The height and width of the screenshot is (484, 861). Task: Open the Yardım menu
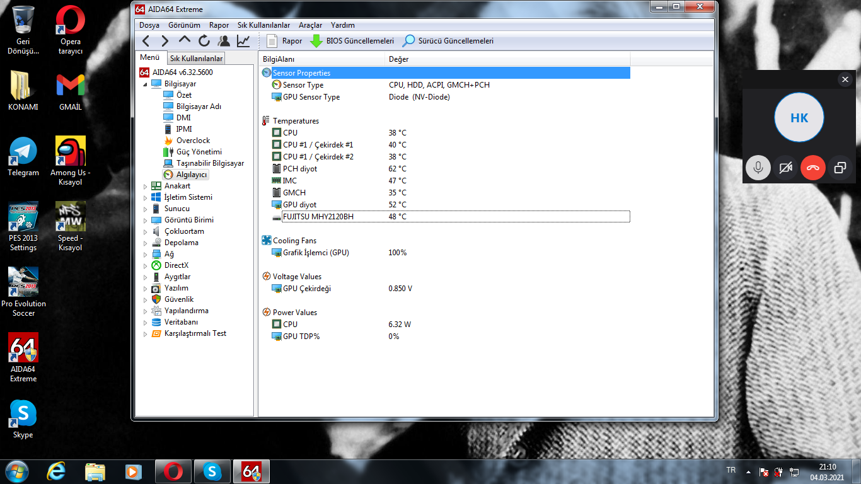[343, 25]
